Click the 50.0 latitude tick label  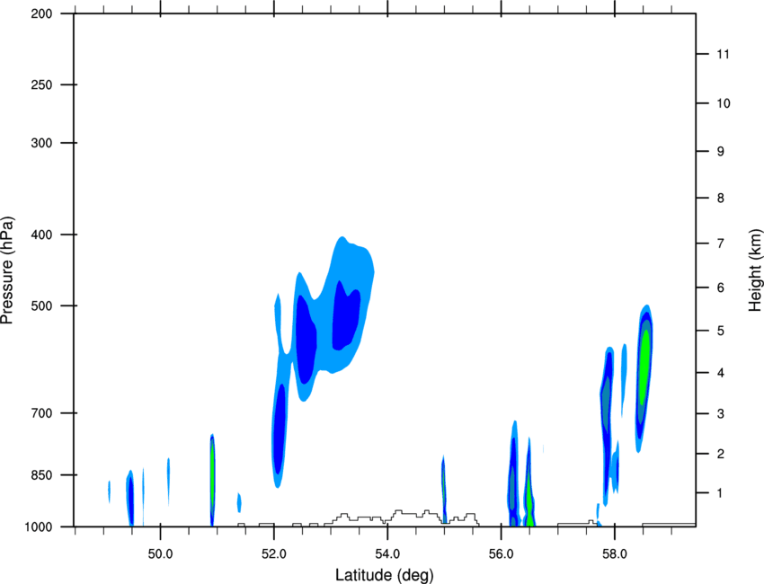click(x=160, y=554)
